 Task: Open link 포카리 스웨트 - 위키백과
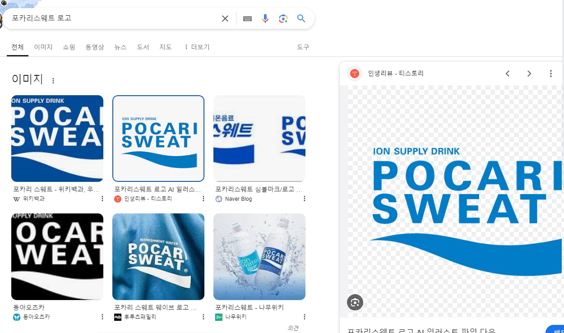coord(56,189)
